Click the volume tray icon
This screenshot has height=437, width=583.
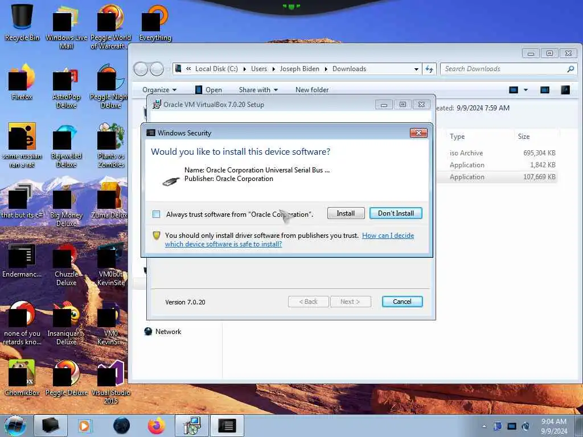(525, 426)
